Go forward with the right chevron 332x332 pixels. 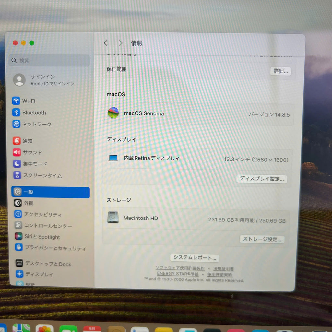tap(121, 43)
